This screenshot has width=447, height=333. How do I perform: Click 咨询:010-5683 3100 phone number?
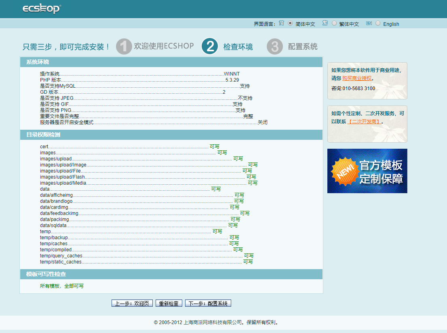(x=353, y=89)
